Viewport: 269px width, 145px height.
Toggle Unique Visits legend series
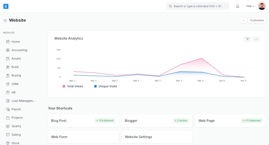coord(106,86)
